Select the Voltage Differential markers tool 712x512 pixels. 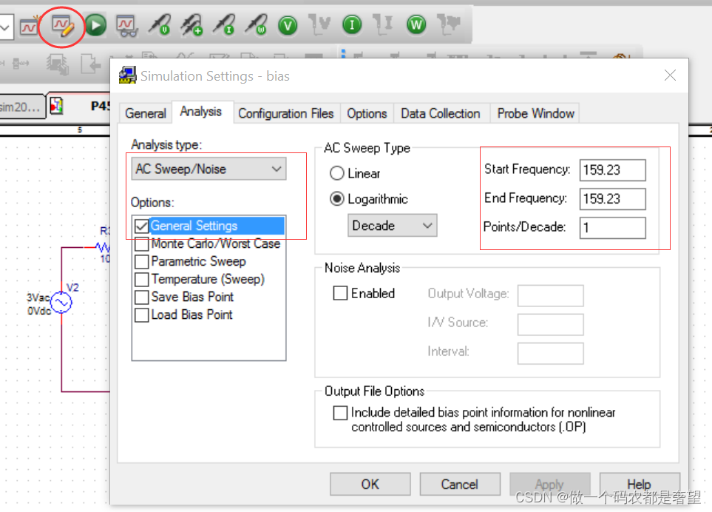pos(191,25)
